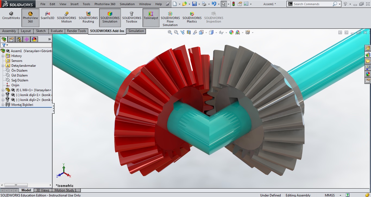The width and height of the screenshot is (371, 197).
Task: Open the DimXpertManager tab
Action: [x=27, y=39]
